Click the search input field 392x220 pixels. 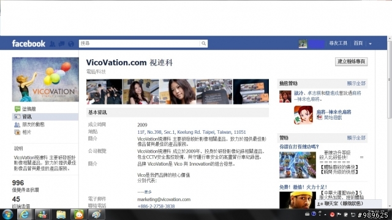(x=140, y=43)
